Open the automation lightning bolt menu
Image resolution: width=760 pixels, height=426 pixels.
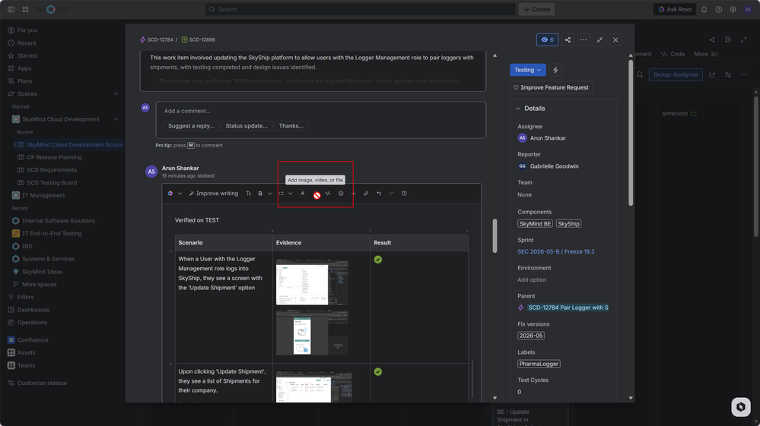[555, 70]
